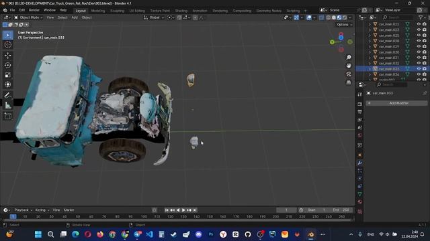Disable car_main.034 in renders
Screen dimensions: 430x241
coord(425,74)
